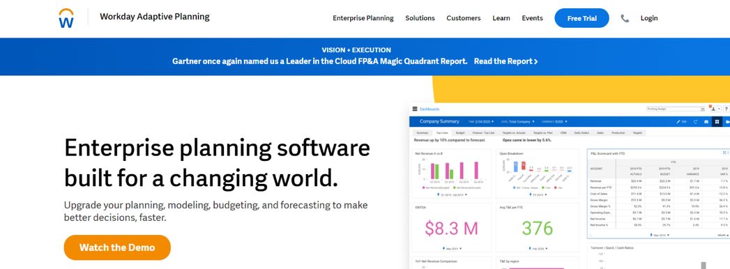This screenshot has width=730, height=269.
Task: Open the Currency $USD dropdown
Action: (554, 121)
